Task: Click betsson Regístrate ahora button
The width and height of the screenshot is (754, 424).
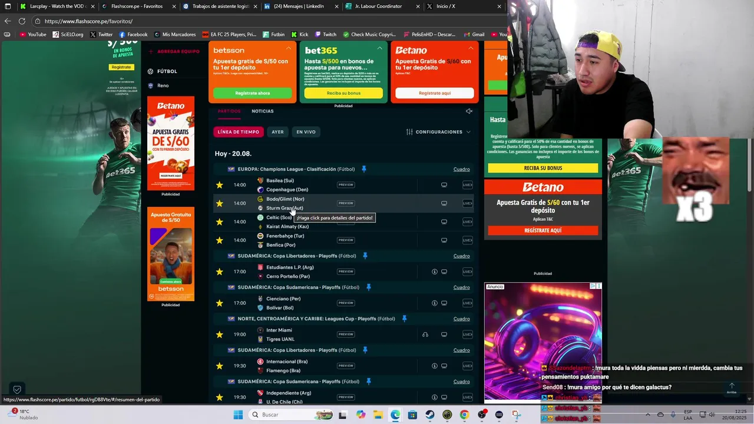Action: tap(252, 93)
